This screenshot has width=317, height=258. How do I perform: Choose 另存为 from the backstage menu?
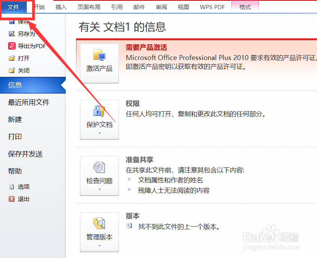(x=26, y=34)
